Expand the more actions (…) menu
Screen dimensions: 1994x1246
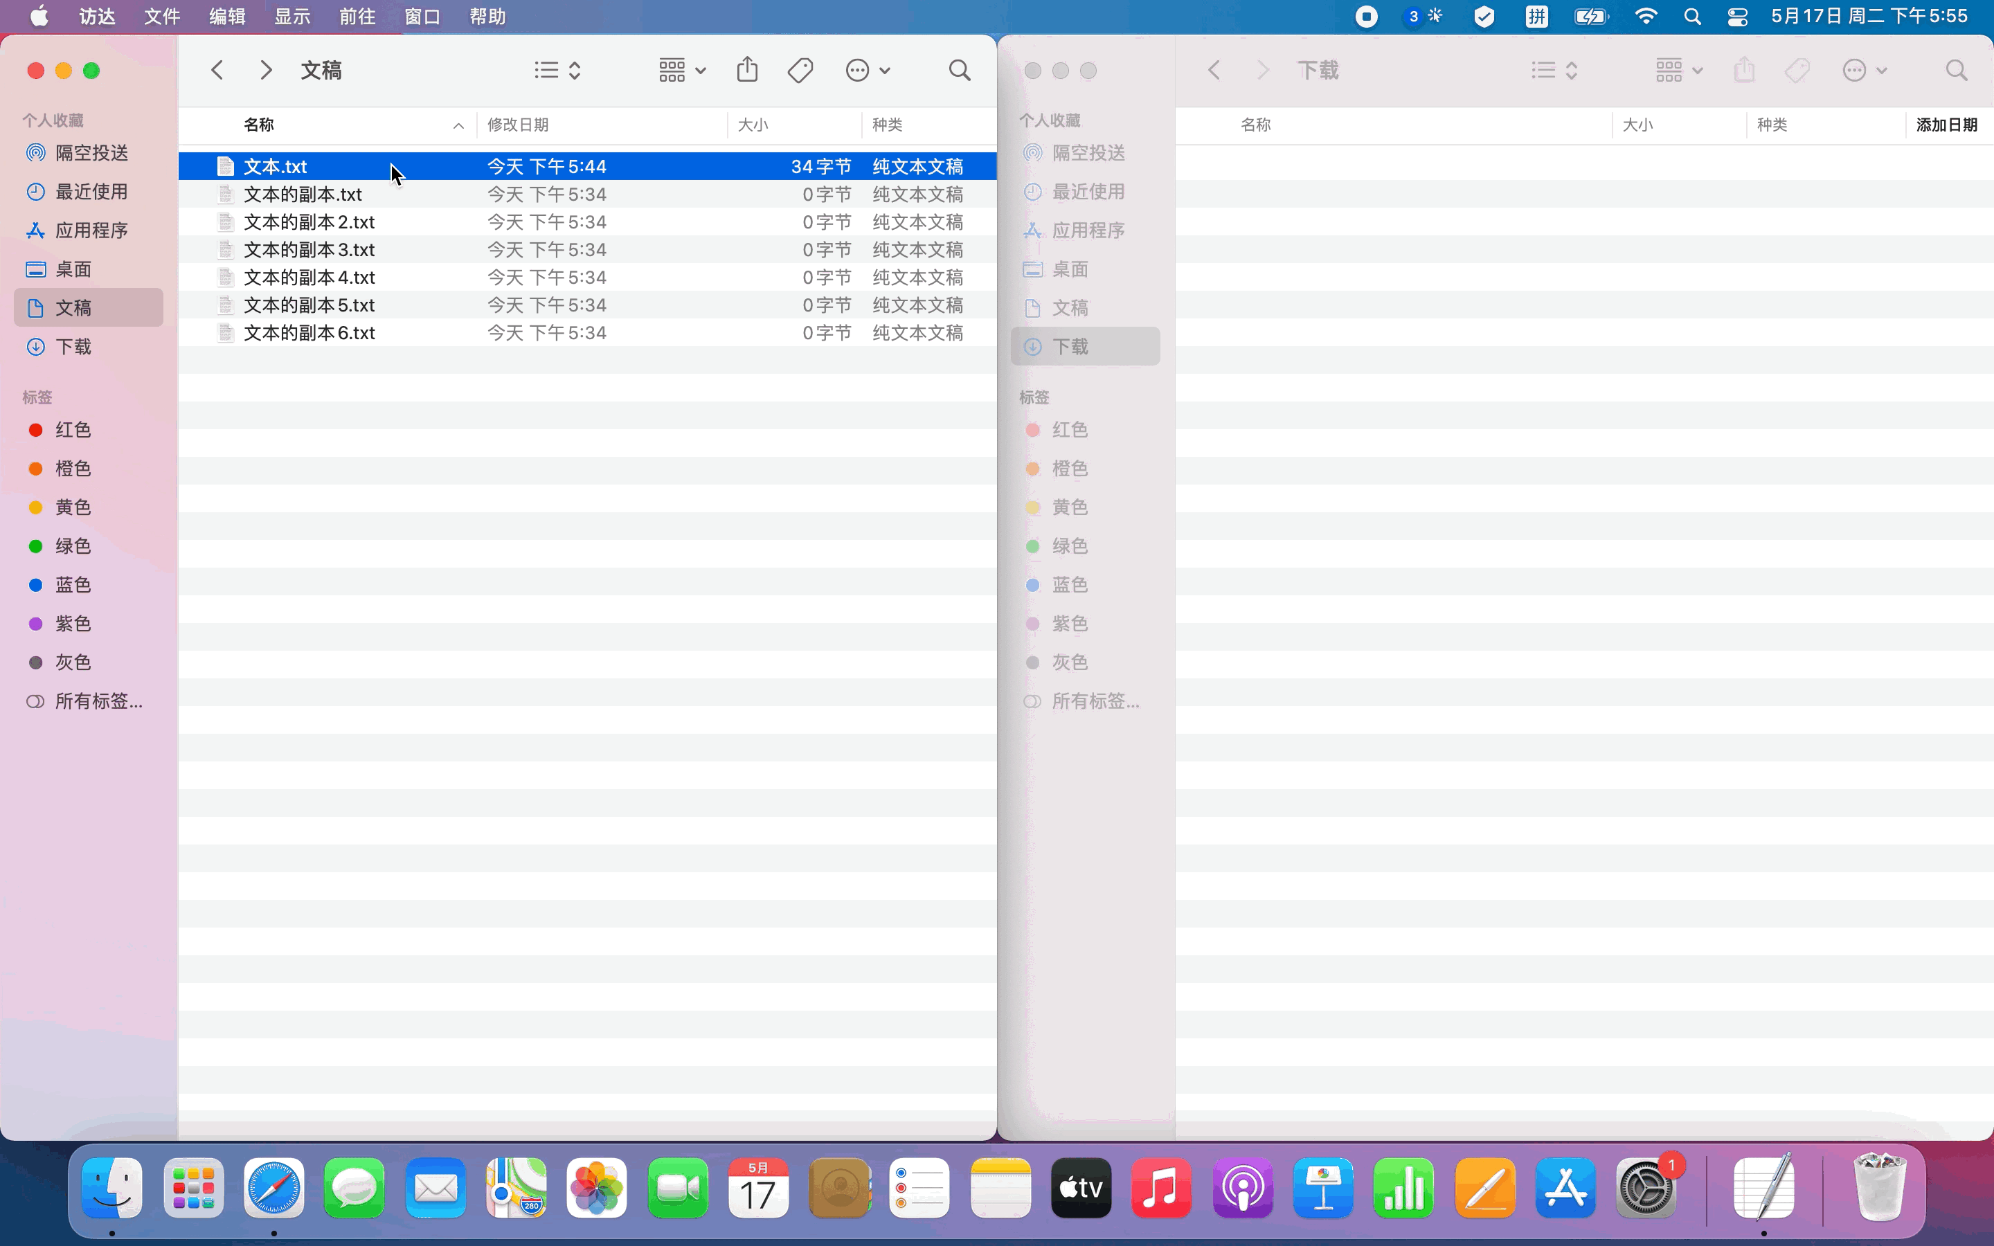(868, 70)
